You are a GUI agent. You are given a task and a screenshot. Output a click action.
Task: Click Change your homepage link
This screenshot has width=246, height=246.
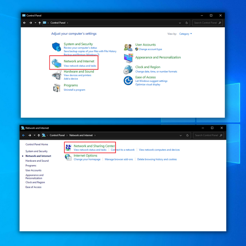[87, 159]
